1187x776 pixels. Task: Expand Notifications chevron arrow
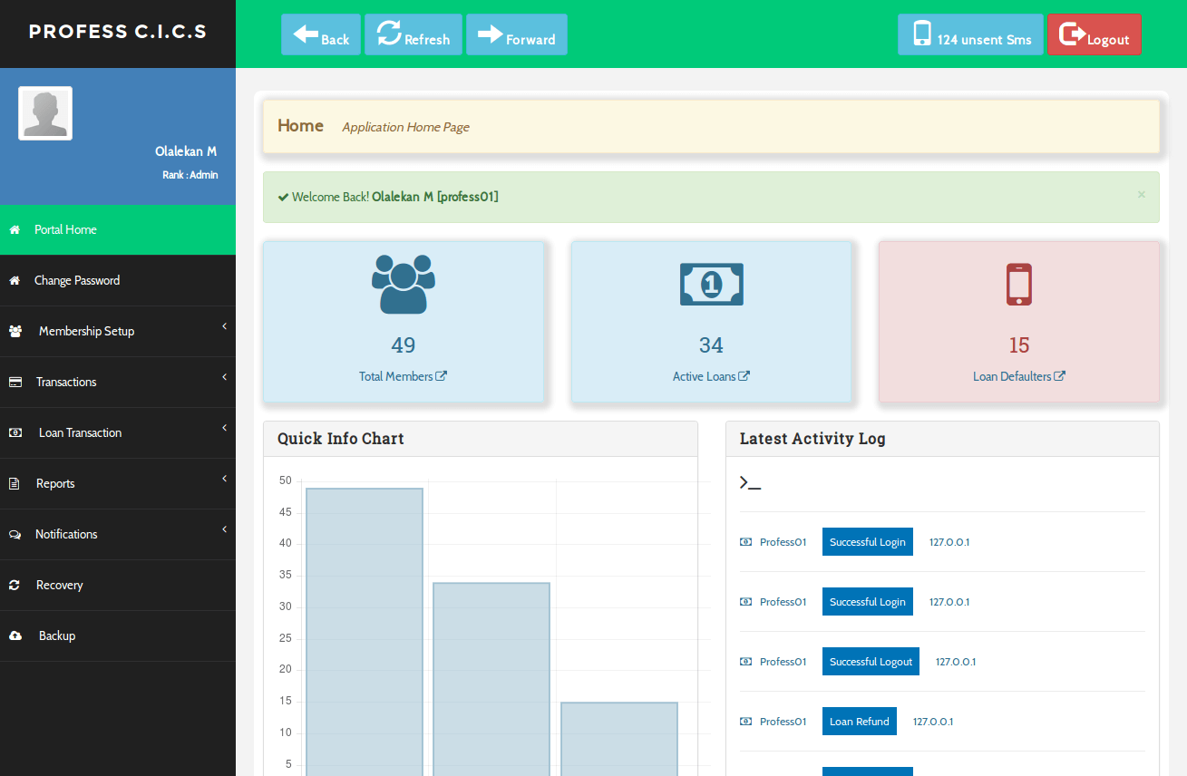pos(224,529)
